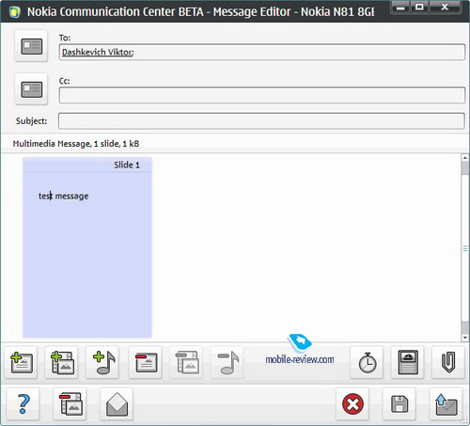Click the Nokia Communication Center title icon
The width and height of the screenshot is (470, 426).
14,12
